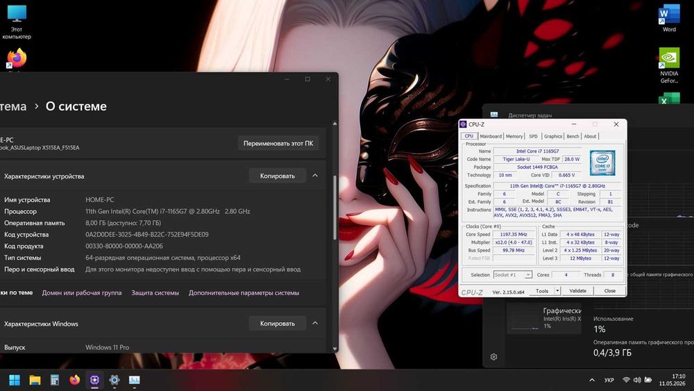Open the battery tray icon
This screenshot has height=391, width=694.
tap(648, 380)
